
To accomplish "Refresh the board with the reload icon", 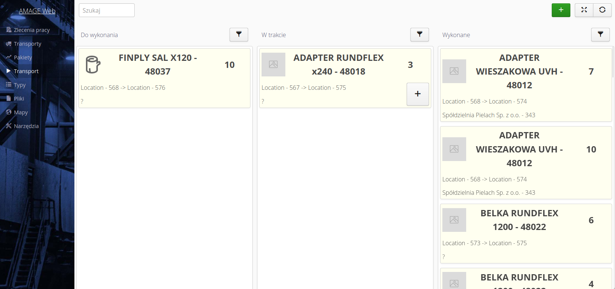I will coord(602,10).
